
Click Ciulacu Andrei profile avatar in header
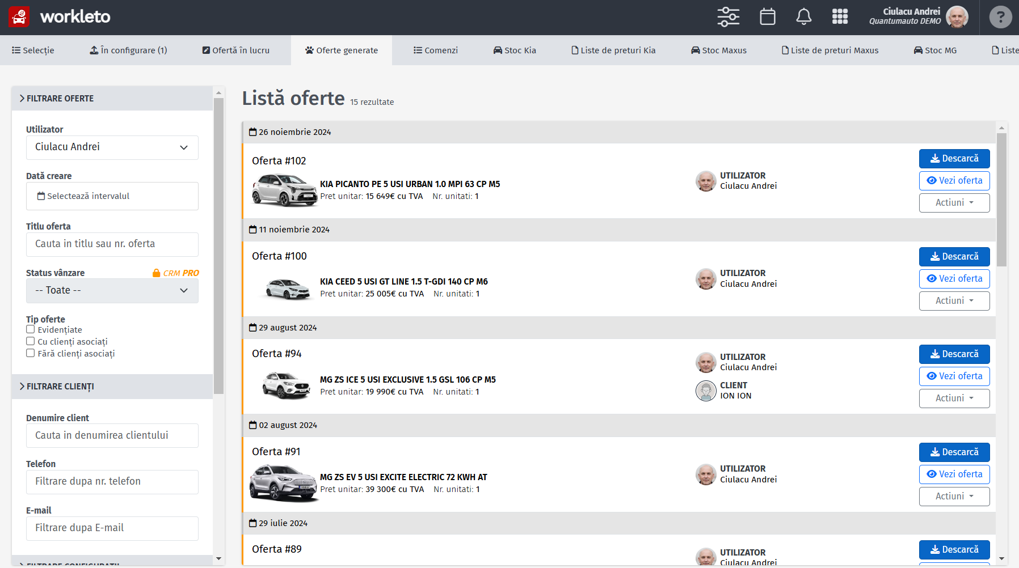(x=957, y=17)
